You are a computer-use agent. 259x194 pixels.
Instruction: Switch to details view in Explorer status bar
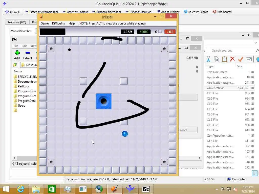[x=255, y=173]
